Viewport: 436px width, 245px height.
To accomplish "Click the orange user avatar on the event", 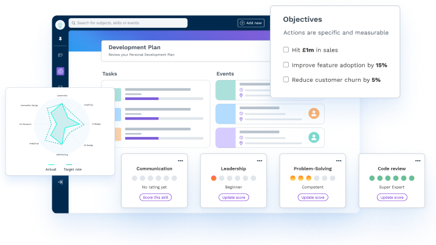I will (x=314, y=113).
